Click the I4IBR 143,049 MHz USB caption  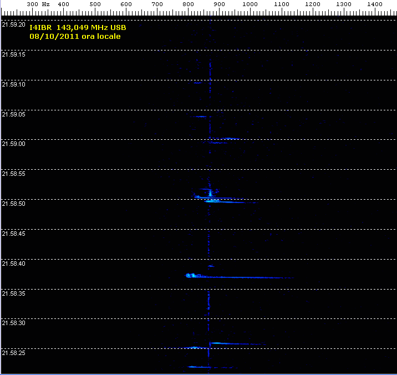73,27
